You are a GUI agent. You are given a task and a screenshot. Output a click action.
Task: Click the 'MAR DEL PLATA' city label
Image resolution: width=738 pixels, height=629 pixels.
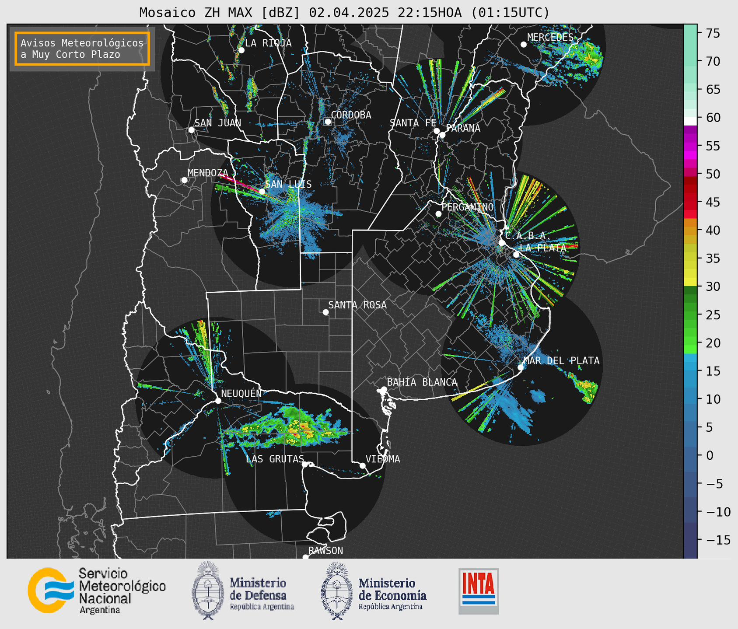point(561,360)
